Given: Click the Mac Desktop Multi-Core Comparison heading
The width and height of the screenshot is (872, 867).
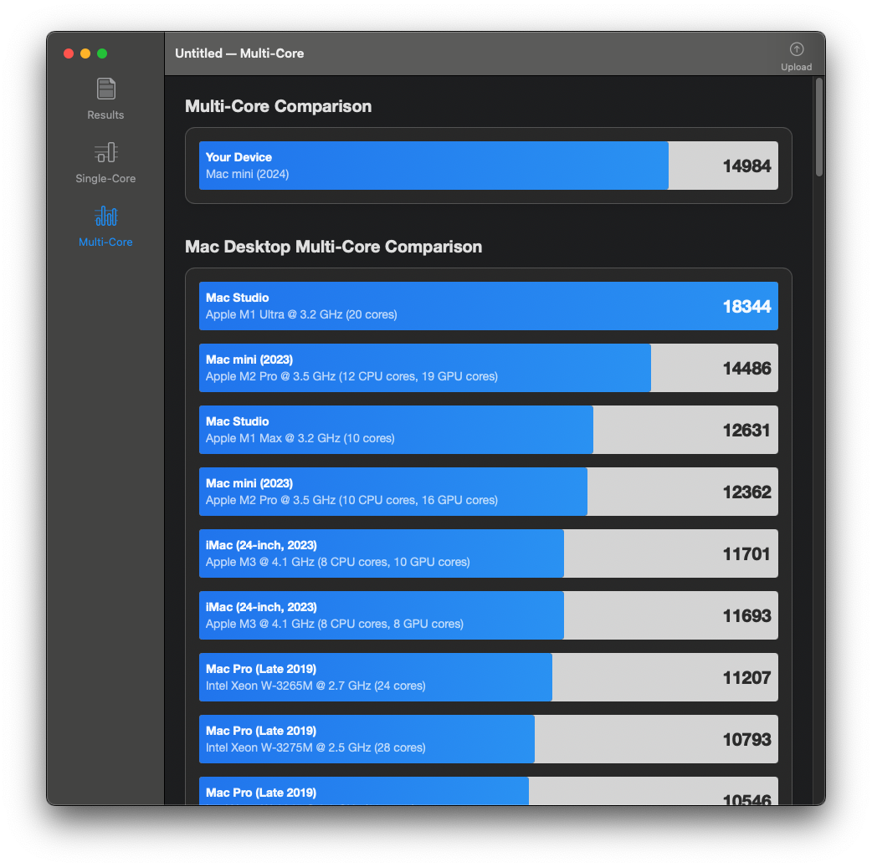Looking at the screenshot, I should click(x=333, y=247).
